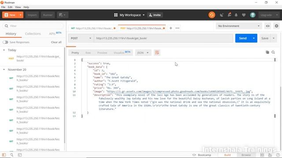Click the sync status icon
This screenshot has height=158, width=282.
(211, 15)
